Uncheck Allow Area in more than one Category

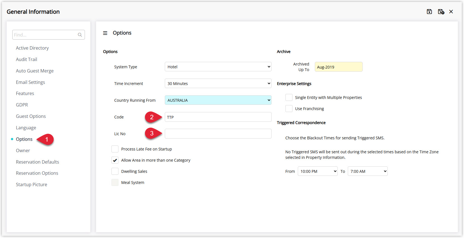coord(115,160)
